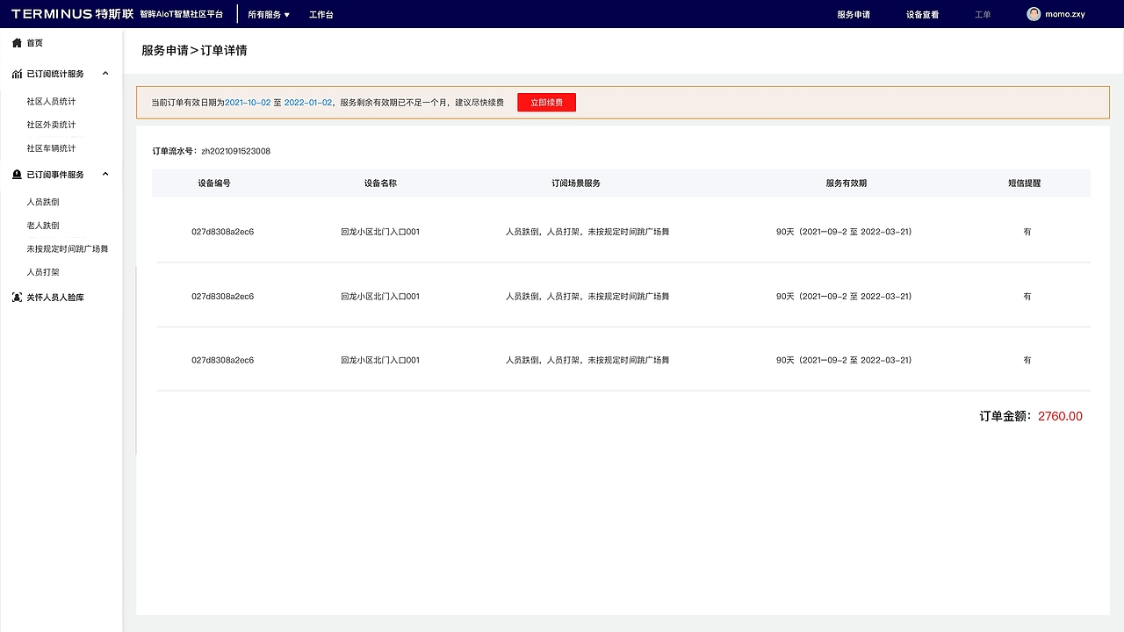Click the home icon beside 首页
This screenshot has width=1124, height=632.
(17, 43)
